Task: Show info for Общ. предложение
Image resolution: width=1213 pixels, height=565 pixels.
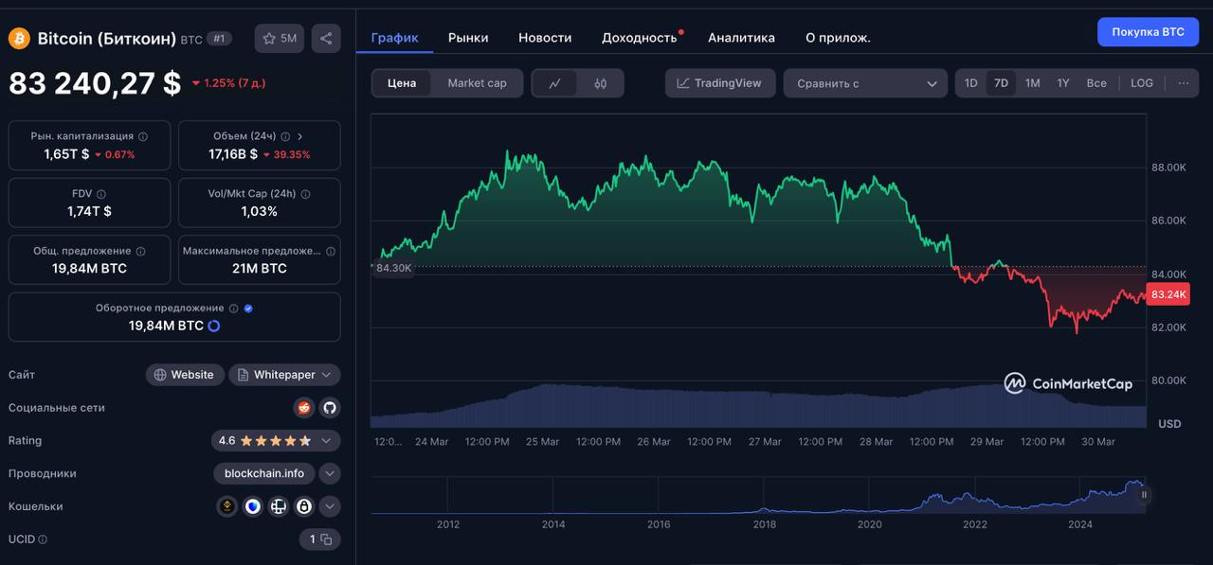Action: coord(140,251)
